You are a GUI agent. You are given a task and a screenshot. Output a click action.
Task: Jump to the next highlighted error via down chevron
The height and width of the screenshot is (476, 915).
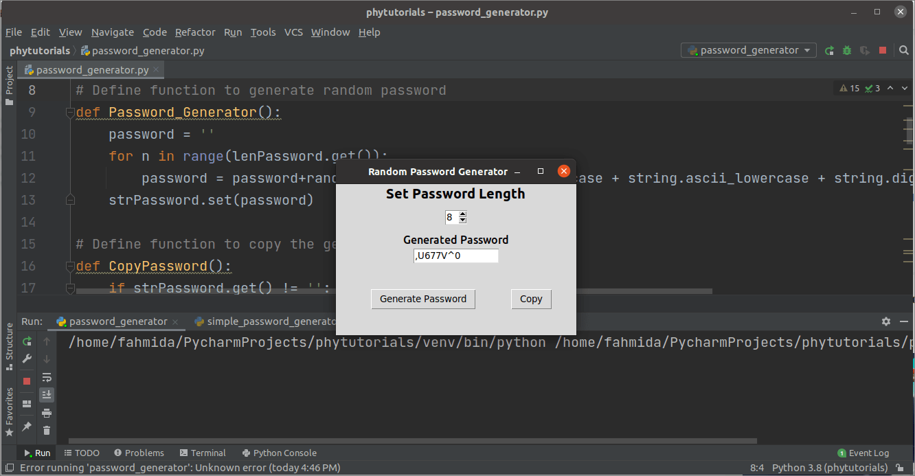pos(905,89)
